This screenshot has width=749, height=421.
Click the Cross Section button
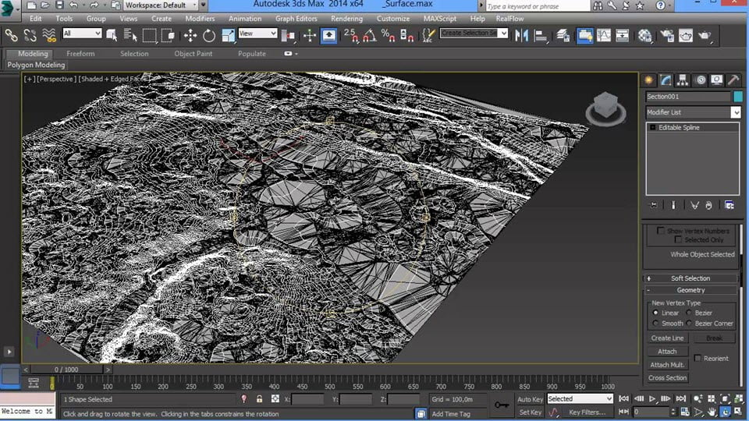667,377
